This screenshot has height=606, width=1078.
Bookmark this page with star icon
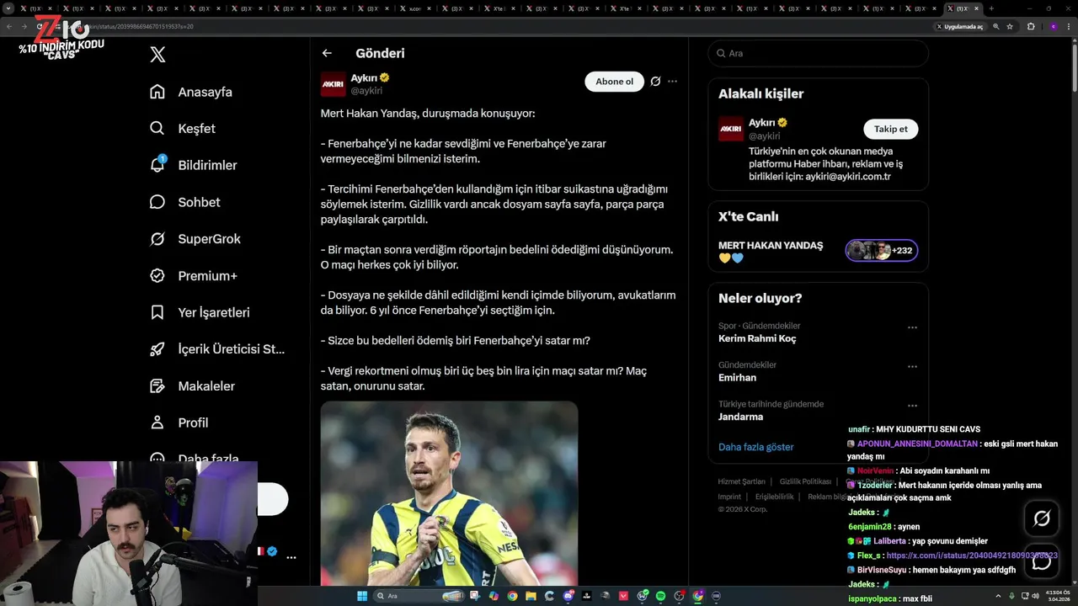[1011, 26]
